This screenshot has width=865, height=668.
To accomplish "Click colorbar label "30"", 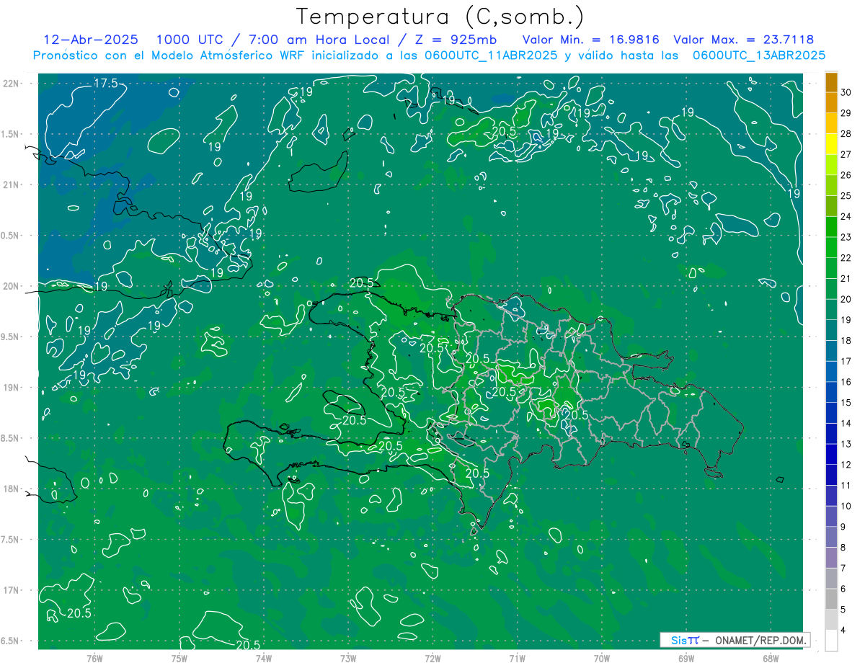I will [x=847, y=92].
